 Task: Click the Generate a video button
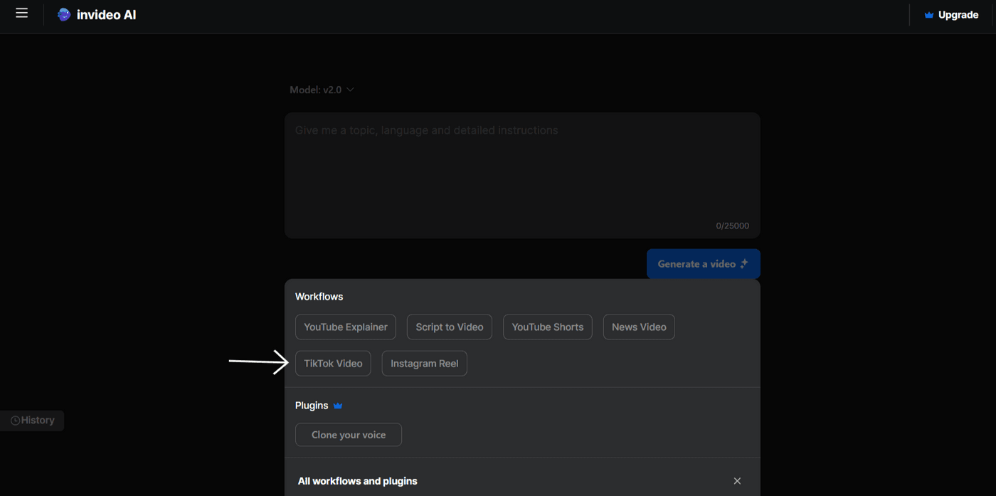pyautogui.click(x=703, y=263)
